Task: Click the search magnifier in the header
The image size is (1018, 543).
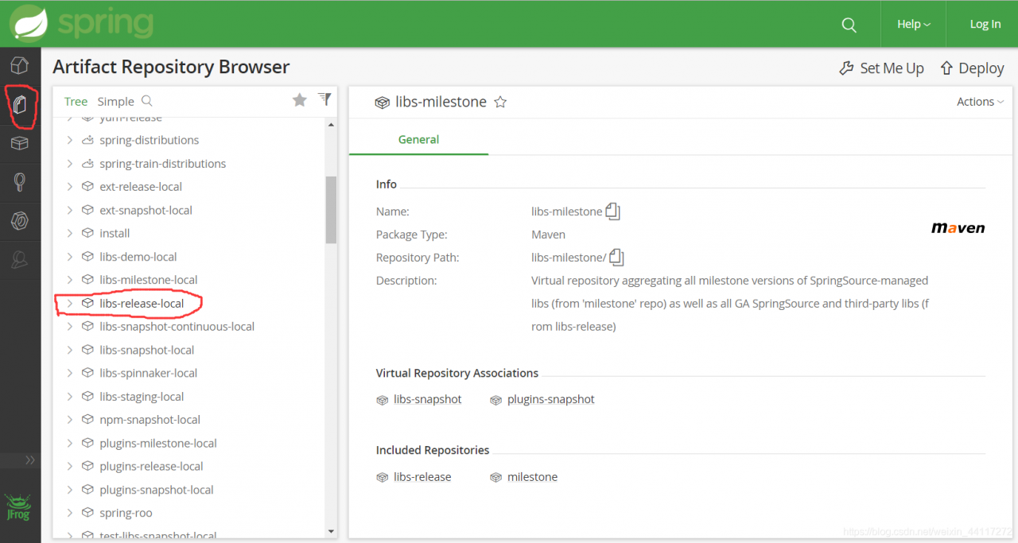Action: (x=849, y=25)
